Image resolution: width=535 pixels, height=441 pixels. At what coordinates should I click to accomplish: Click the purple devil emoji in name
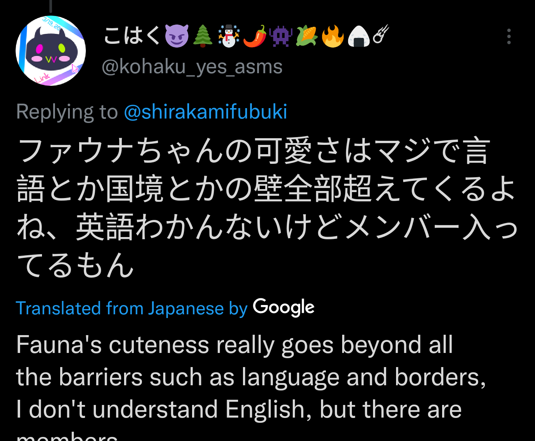pyautogui.click(x=176, y=36)
